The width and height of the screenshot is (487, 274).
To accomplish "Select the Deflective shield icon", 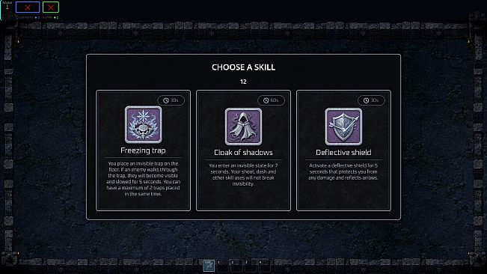I will (343, 127).
